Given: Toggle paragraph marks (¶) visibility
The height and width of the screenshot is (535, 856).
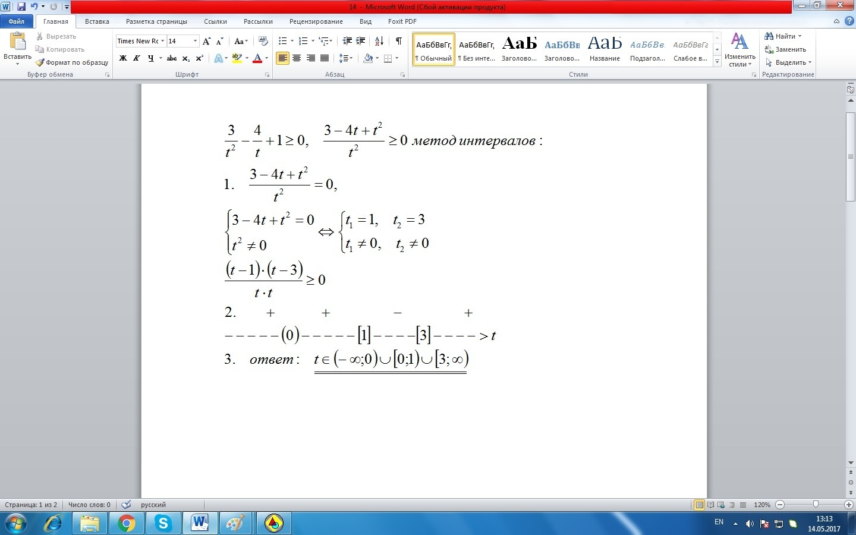Looking at the screenshot, I should [x=398, y=41].
